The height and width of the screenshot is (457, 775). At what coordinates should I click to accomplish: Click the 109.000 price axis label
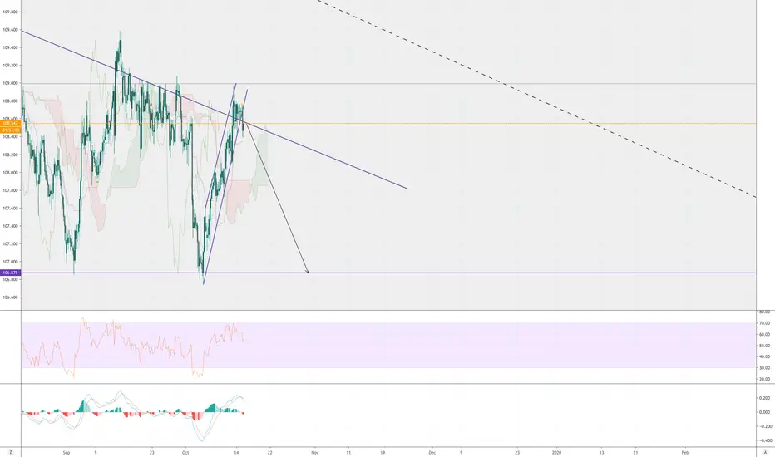pos(10,83)
